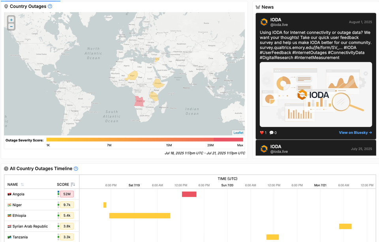The height and width of the screenshot is (242, 379).
Task: Open the View on Bluesky link
Action: tap(355, 133)
